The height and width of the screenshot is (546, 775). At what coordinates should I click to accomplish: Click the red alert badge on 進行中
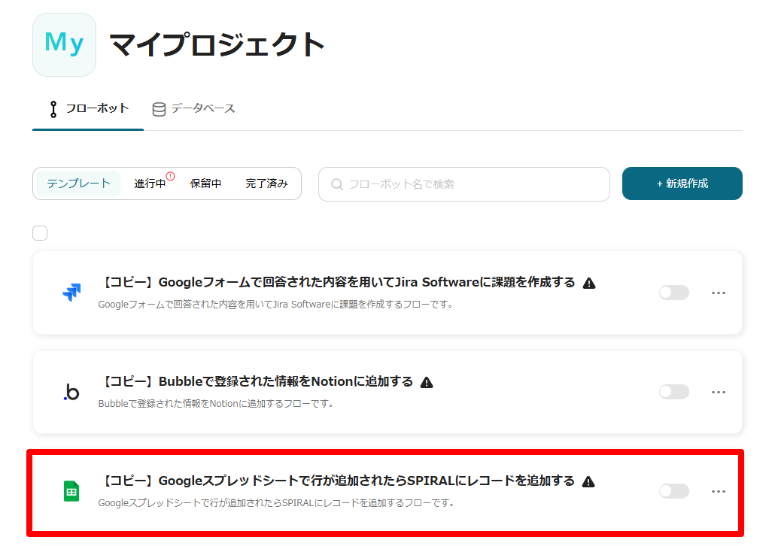(x=171, y=176)
